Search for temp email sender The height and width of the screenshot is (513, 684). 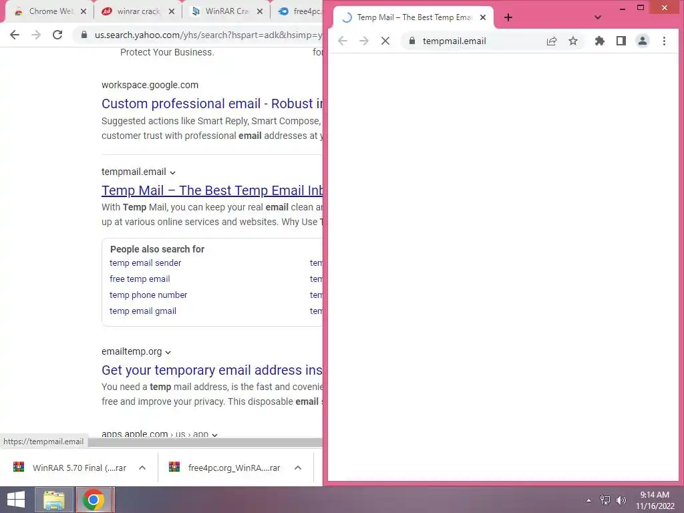click(x=145, y=263)
